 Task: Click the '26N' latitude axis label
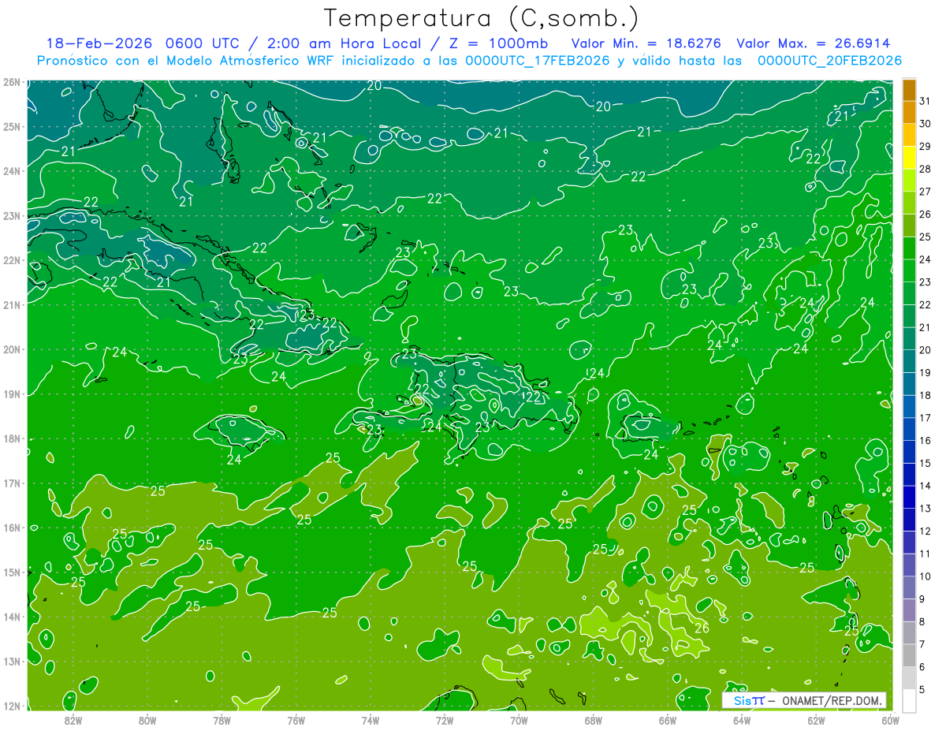[x=12, y=82]
